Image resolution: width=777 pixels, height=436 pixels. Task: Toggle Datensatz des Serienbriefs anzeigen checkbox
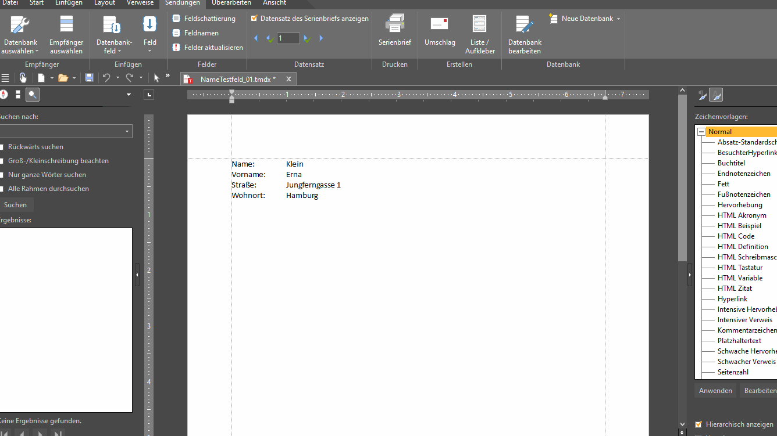[x=254, y=19]
